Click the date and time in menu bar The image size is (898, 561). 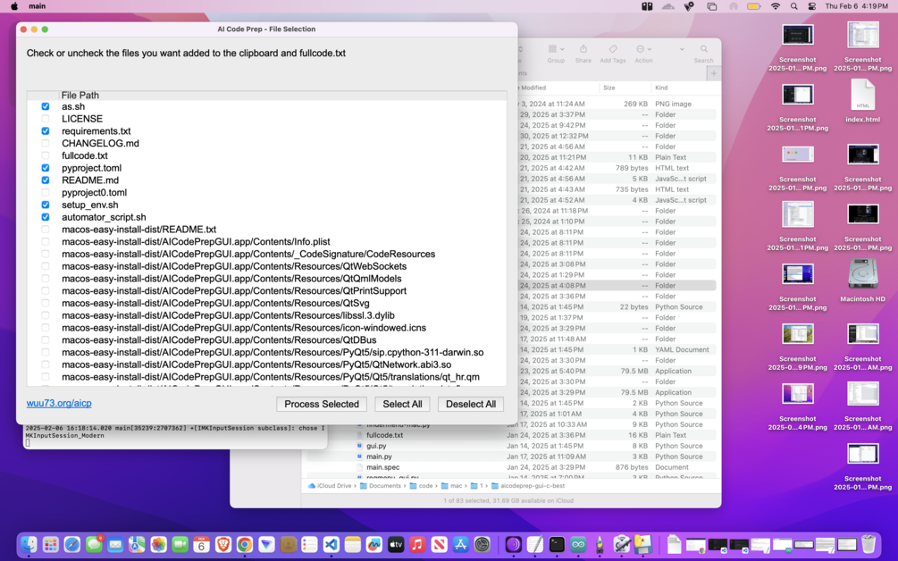click(x=857, y=6)
